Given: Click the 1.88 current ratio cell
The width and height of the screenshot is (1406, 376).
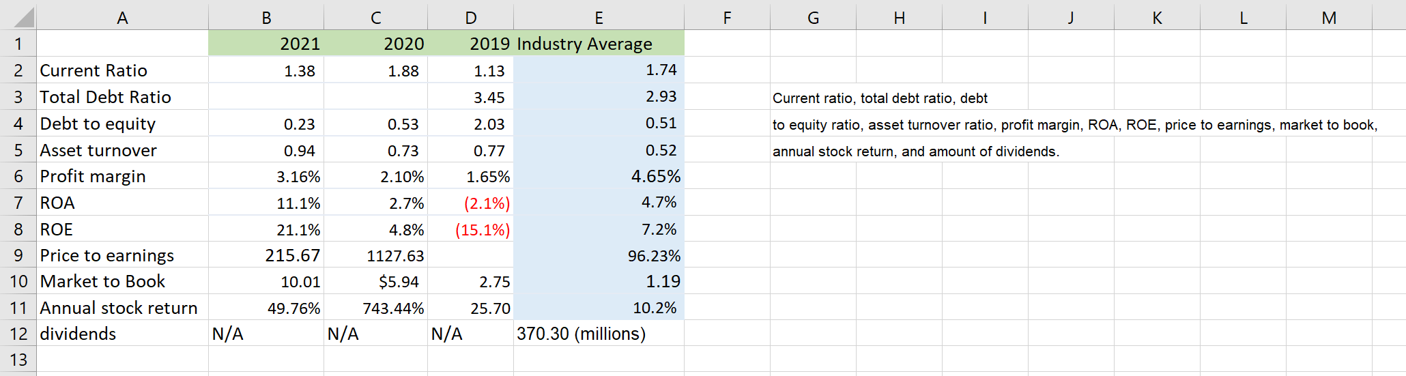Looking at the screenshot, I should (x=375, y=70).
